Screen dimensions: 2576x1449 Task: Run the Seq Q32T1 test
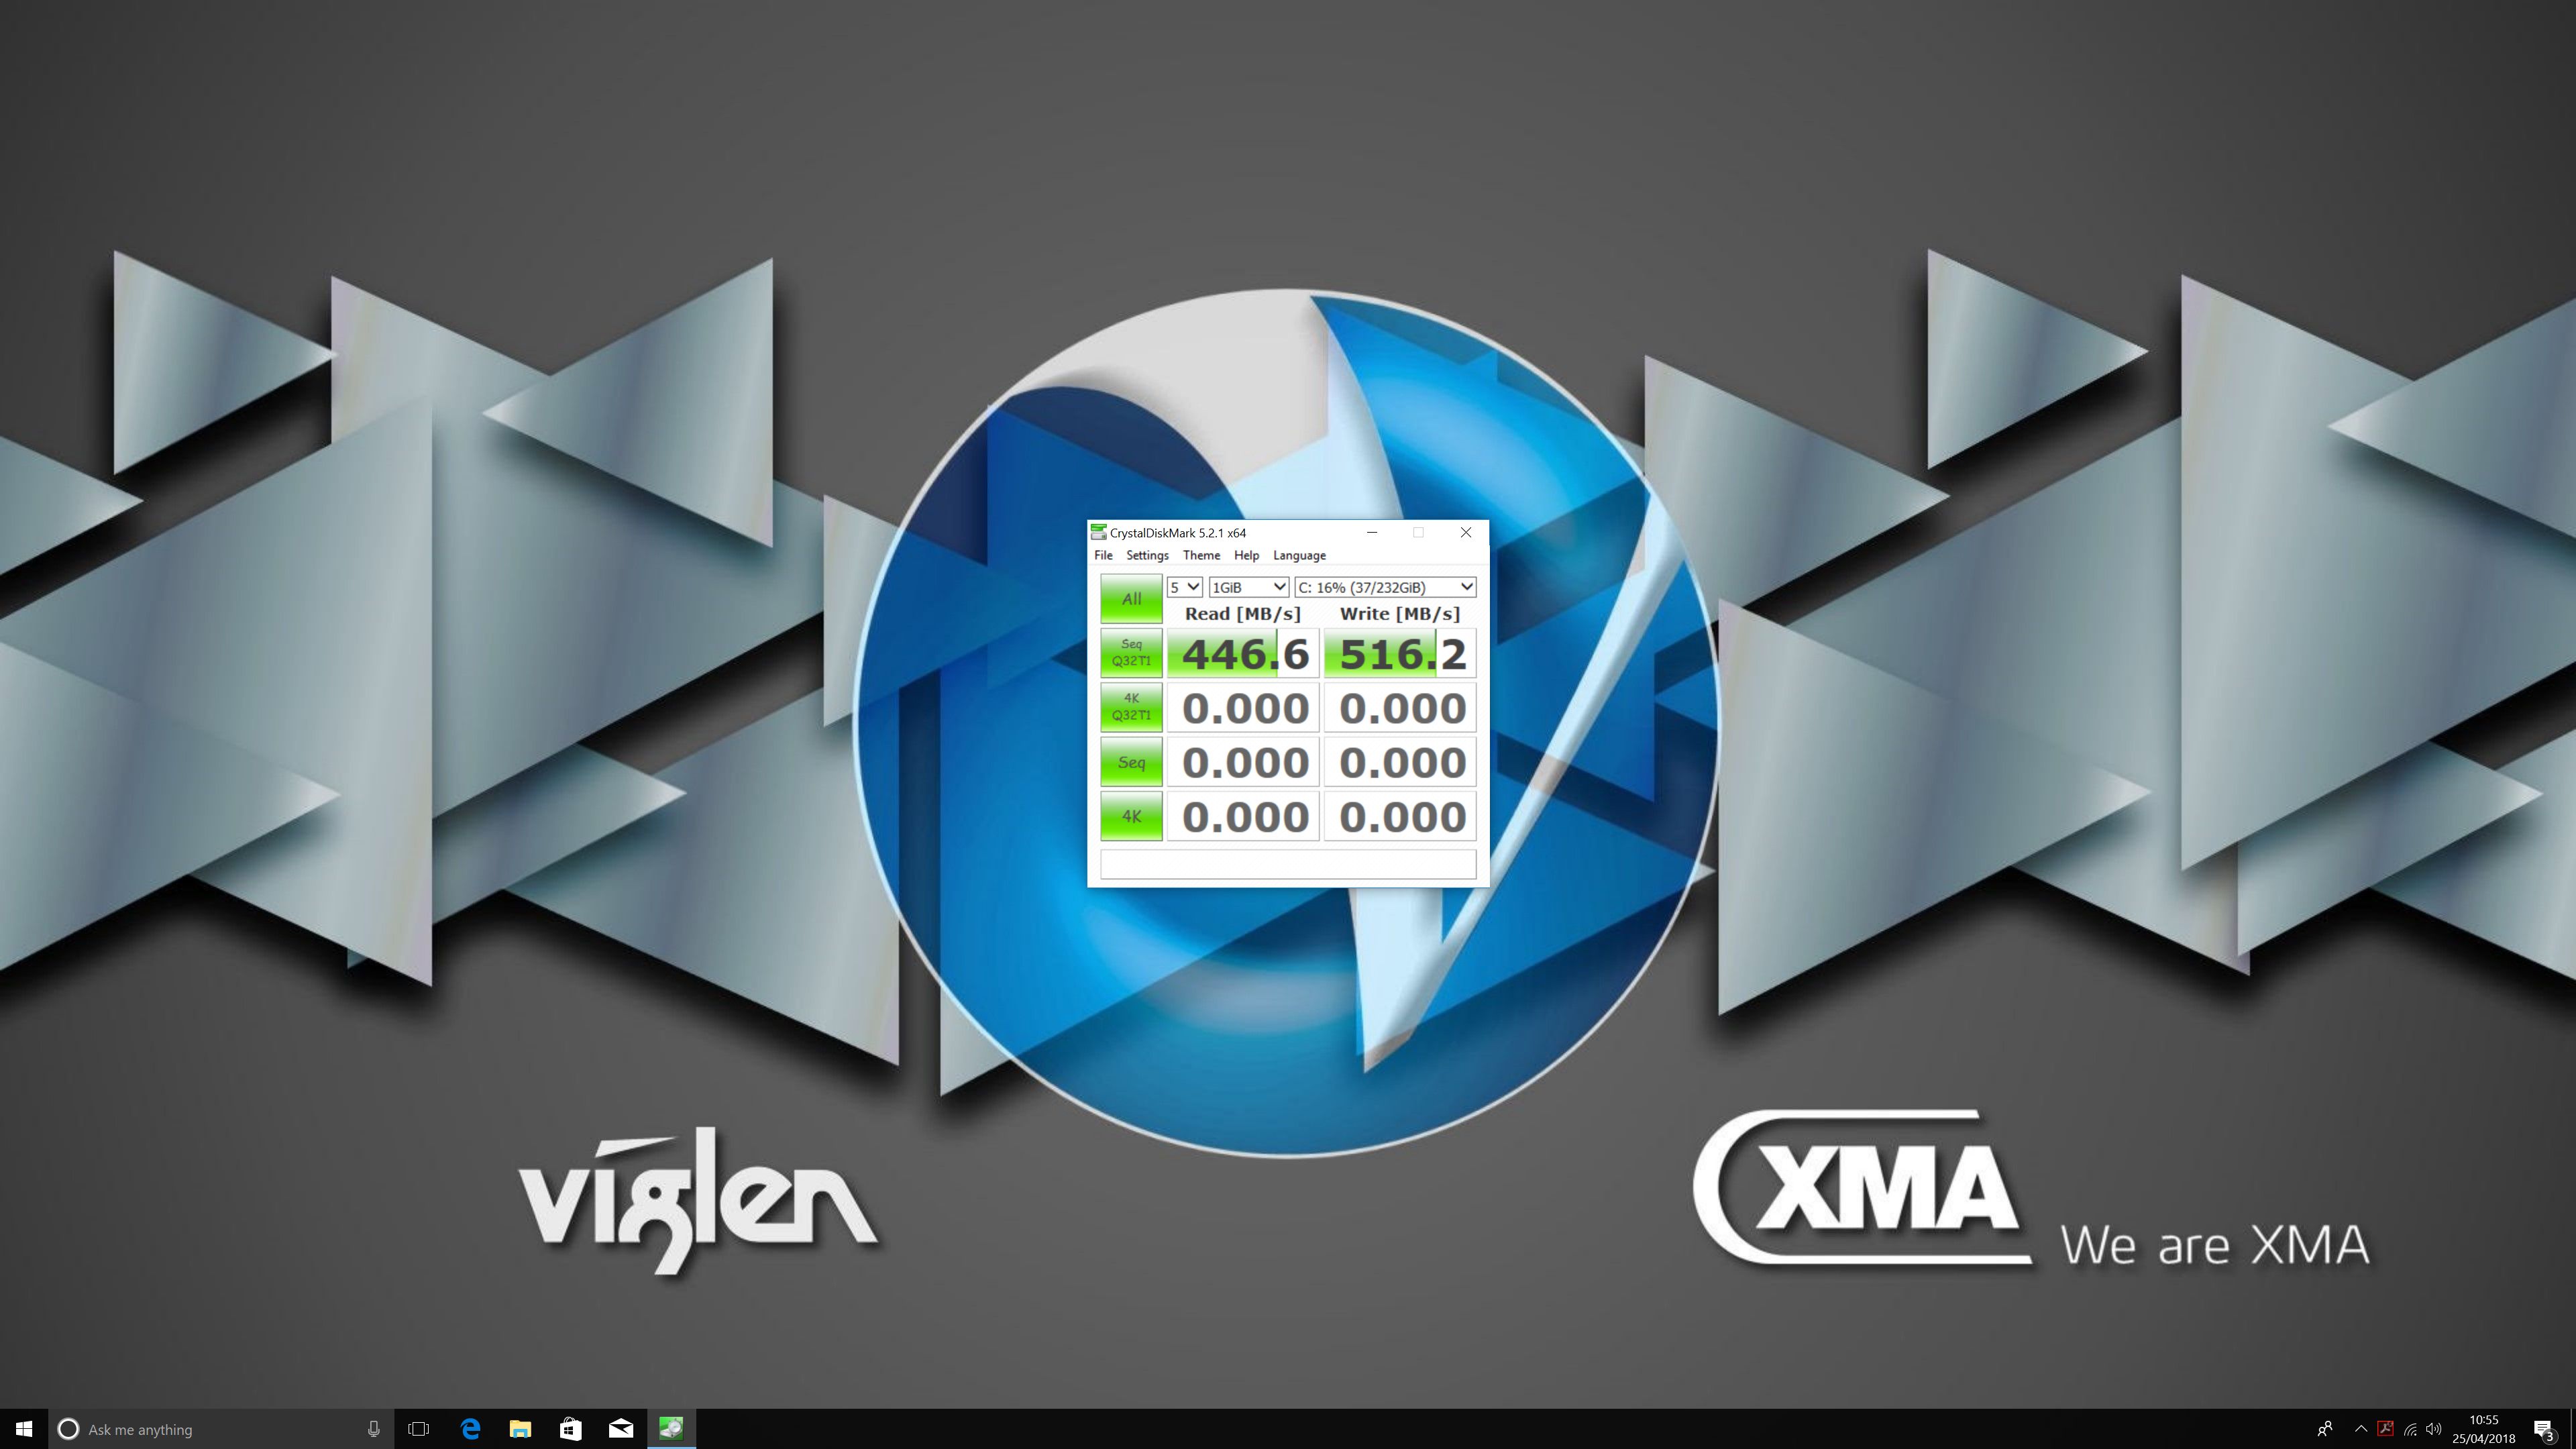click(x=1130, y=652)
